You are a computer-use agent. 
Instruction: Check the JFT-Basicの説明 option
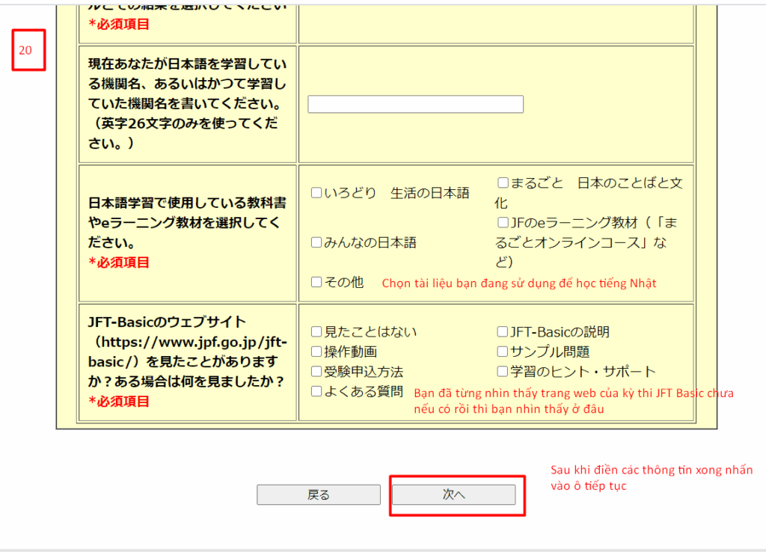point(503,332)
